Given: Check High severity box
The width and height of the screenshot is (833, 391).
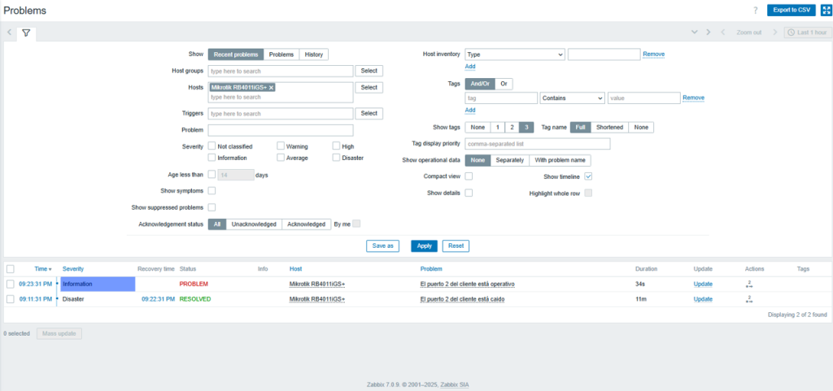Looking at the screenshot, I should (x=336, y=146).
